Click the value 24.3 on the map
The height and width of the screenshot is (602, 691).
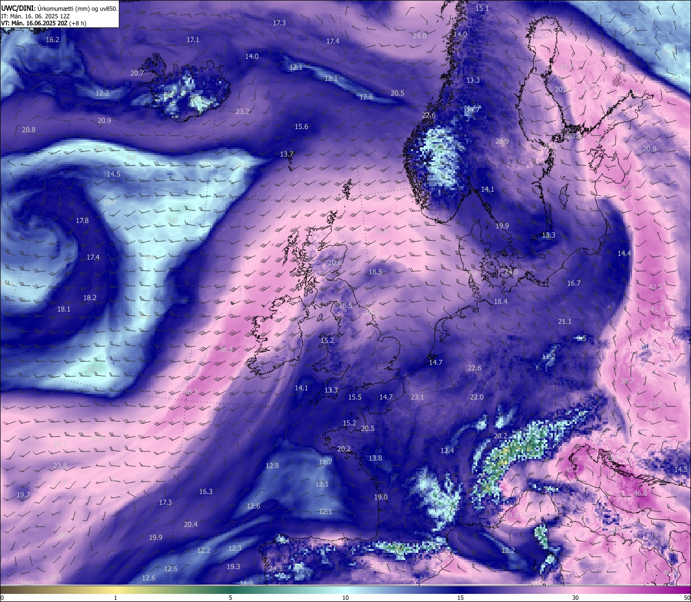point(275,569)
